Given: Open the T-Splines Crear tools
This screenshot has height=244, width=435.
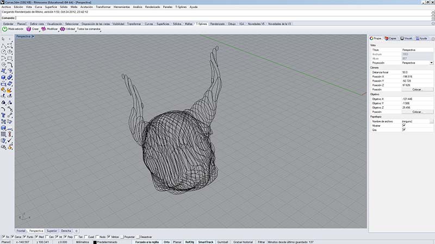Looking at the screenshot, I should coord(33,29).
